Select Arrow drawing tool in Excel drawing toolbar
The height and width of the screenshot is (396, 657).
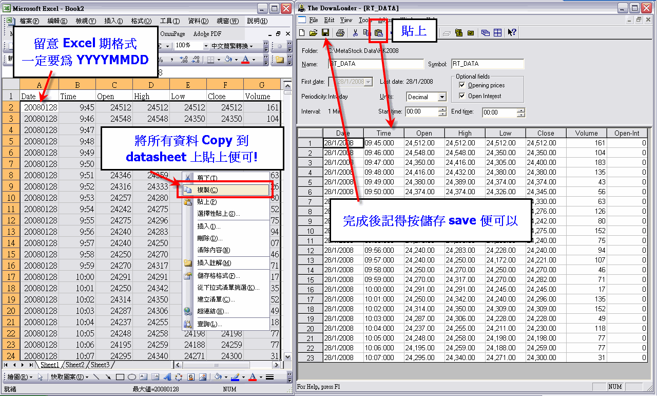[108, 377]
